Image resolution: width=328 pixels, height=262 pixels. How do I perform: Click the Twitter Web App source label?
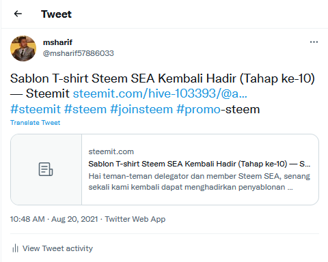coord(135,219)
